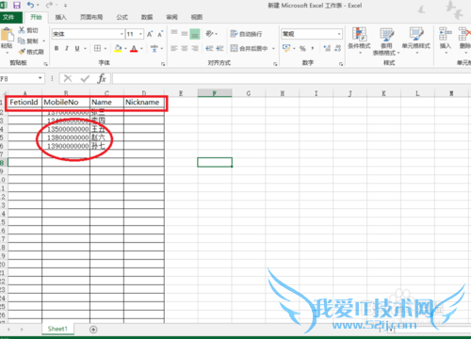Click into the formula bar
This screenshot has width=471, height=339.
291,78
